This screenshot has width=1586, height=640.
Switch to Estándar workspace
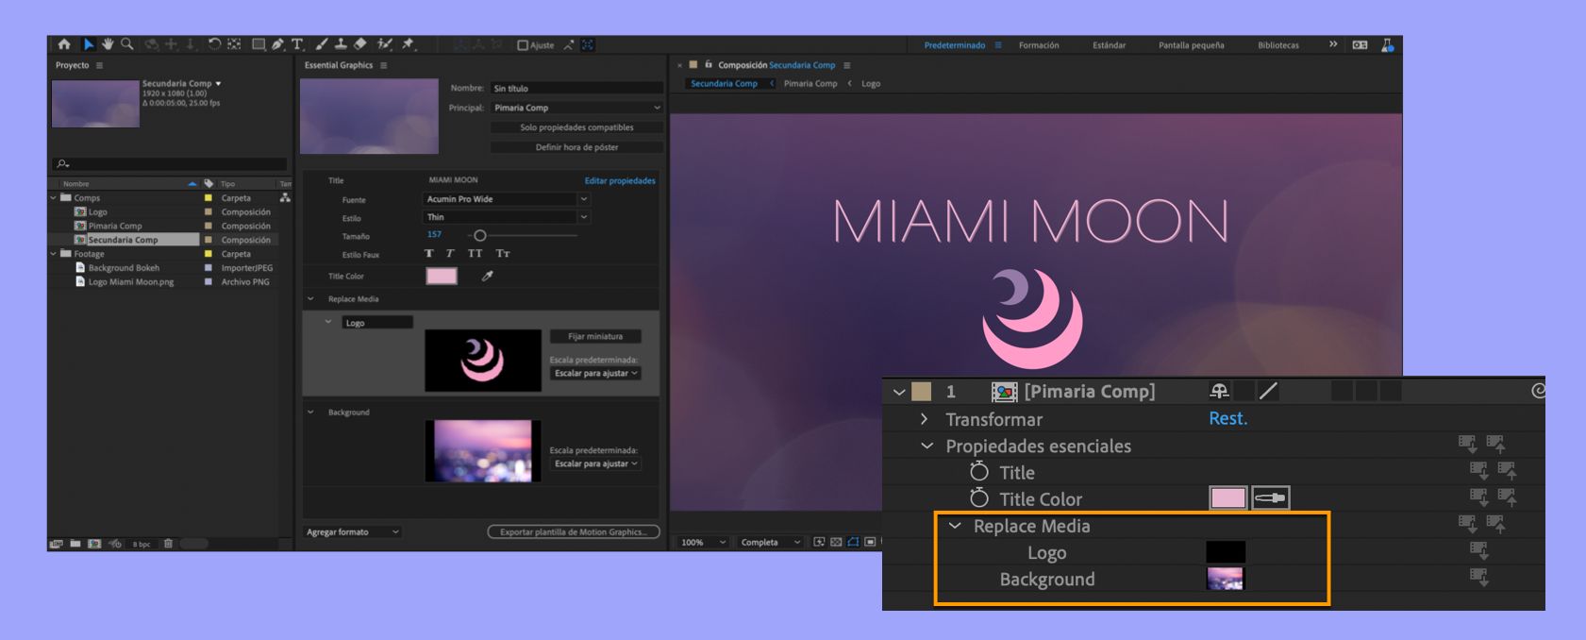point(1110,45)
